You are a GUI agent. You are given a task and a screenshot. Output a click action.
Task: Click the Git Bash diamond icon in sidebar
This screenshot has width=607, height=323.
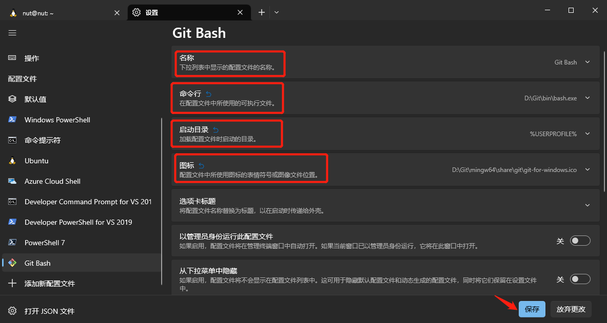click(x=12, y=263)
